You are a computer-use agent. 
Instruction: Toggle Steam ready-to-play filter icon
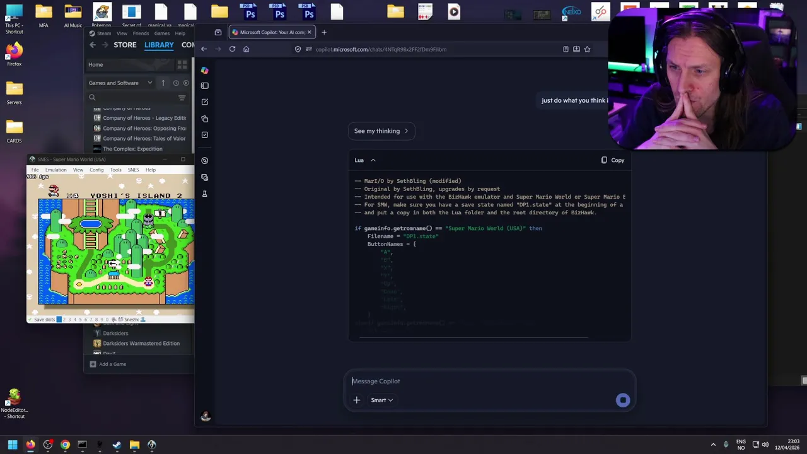click(186, 83)
